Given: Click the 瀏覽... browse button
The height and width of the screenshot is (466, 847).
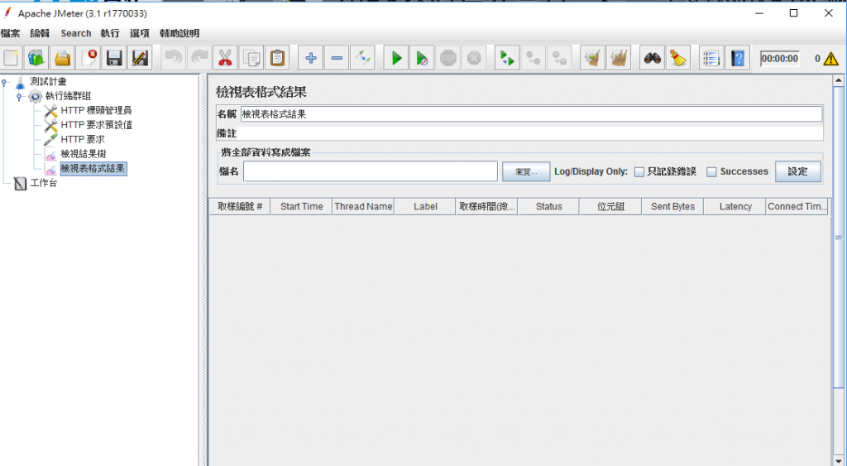Looking at the screenshot, I should click(526, 172).
